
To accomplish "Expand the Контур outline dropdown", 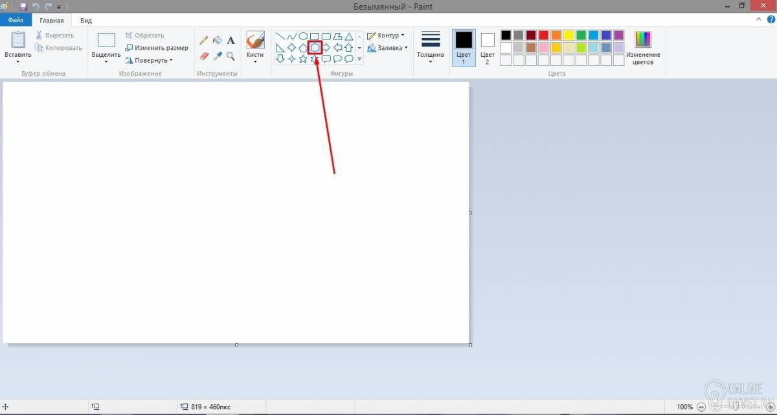I will (386, 36).
